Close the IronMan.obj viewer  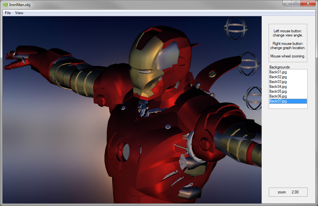coord(308,4)
